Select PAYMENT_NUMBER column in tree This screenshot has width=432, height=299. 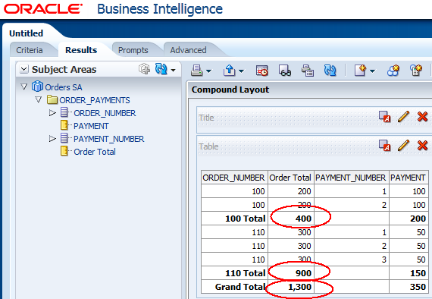point(109,139)
